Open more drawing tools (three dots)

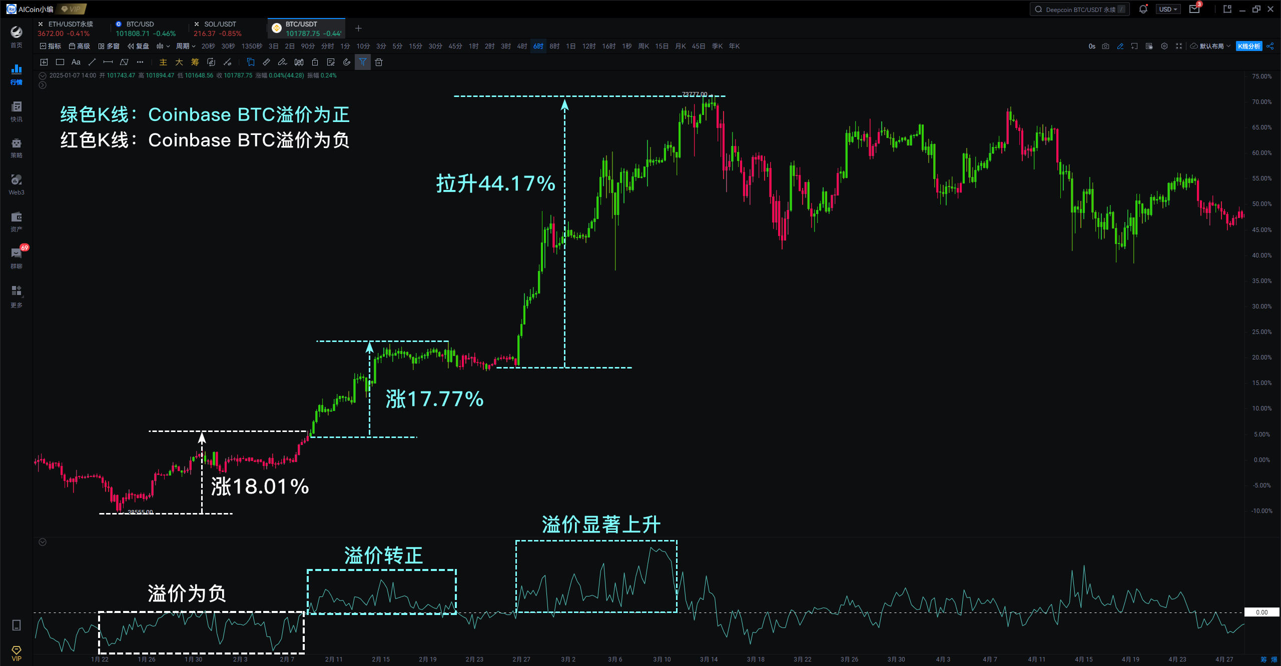[x=140, y=62]
